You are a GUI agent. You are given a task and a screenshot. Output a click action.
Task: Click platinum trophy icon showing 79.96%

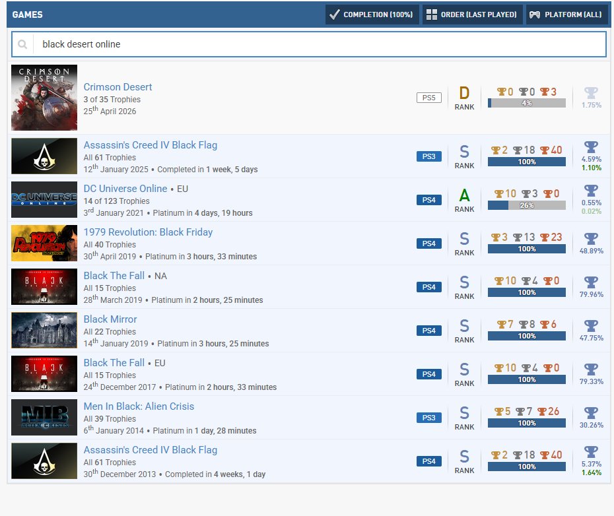(591, 282)
